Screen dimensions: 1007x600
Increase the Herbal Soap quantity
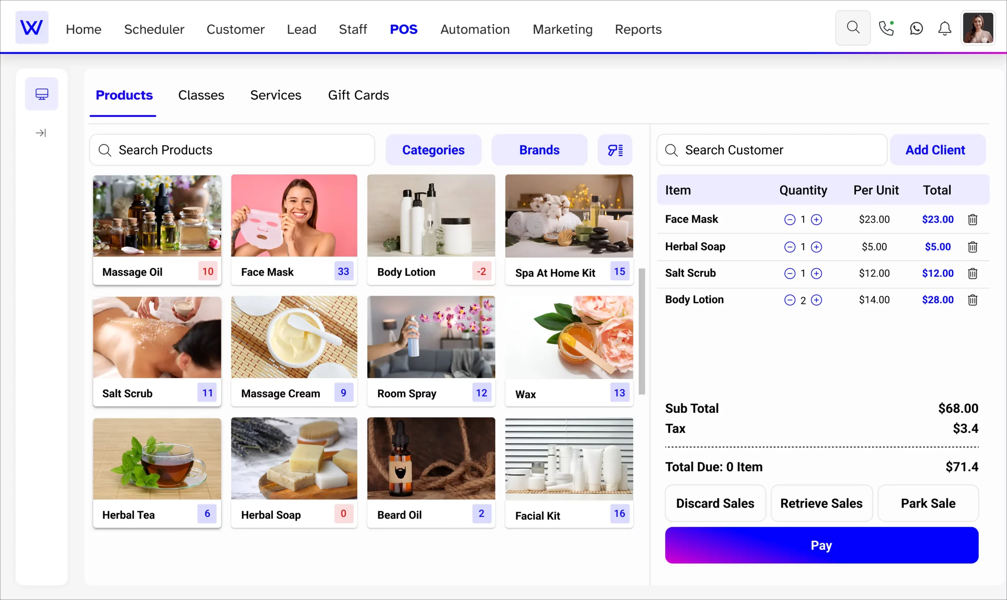tap(817, 247)
